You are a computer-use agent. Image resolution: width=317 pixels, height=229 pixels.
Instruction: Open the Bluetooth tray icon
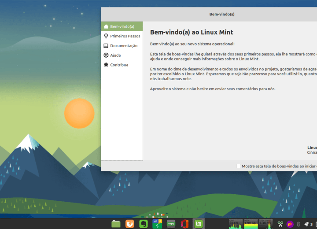pos(299,224)
